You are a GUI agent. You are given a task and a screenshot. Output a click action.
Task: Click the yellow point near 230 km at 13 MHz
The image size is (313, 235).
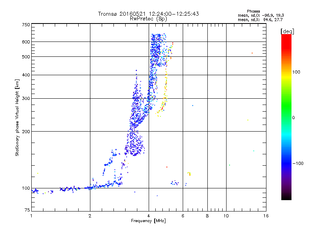pyautogui.click(x=248, y=120)
